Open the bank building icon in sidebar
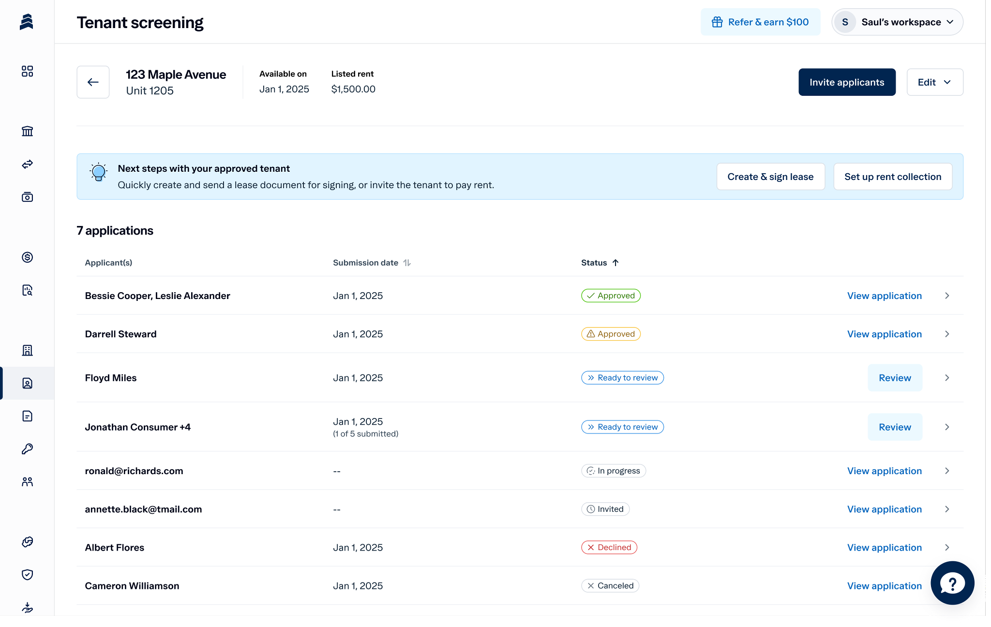 (x=27, y=131)
